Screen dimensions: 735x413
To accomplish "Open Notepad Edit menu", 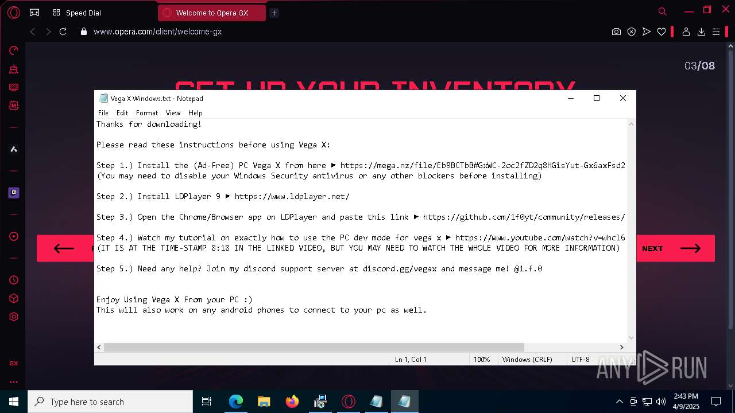I will [x=122, y=113].
